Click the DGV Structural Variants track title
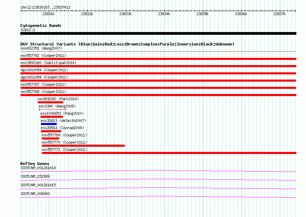The height and width of the screenshot is (217, 306). click(x=128, y=44)
